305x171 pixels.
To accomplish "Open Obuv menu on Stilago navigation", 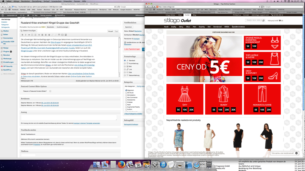I will point(188,27).
